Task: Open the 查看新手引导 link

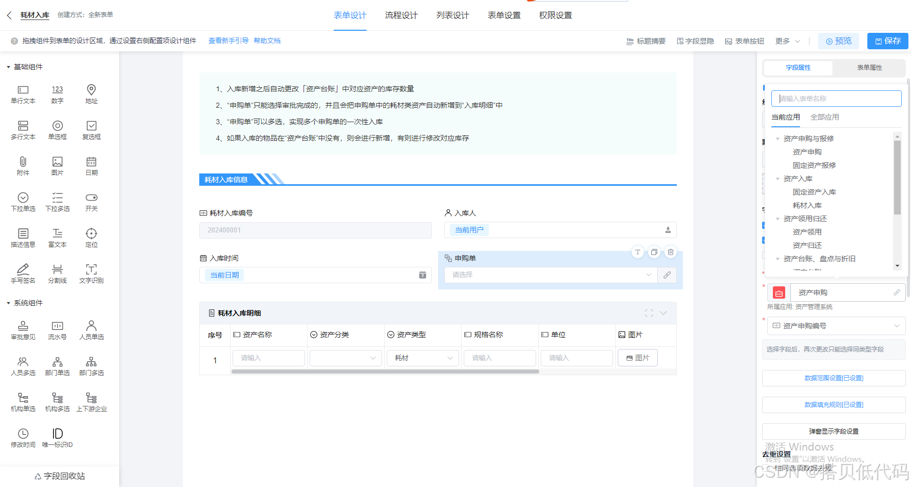Action: coord(229,41)
